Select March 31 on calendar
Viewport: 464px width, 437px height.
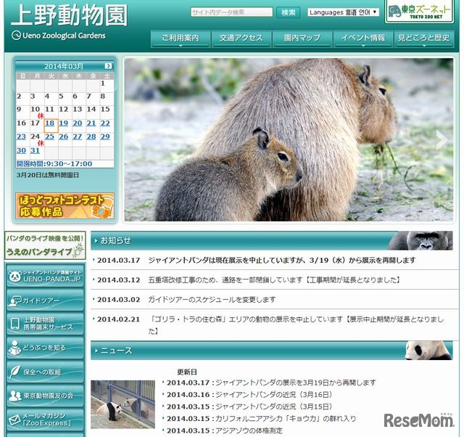(35, 150)
